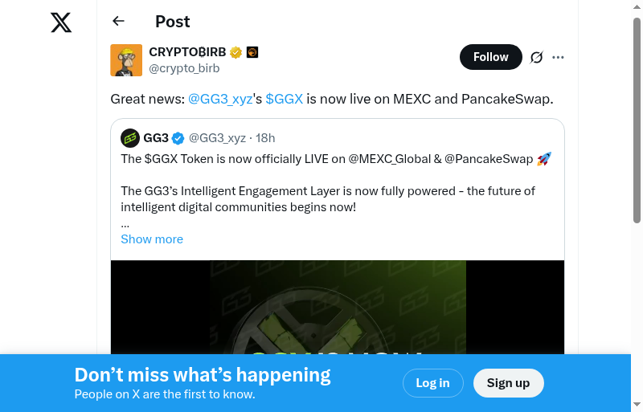Open the more options ellipsis menu
This screenshot has height=412, width=643.
pos(559,57)
